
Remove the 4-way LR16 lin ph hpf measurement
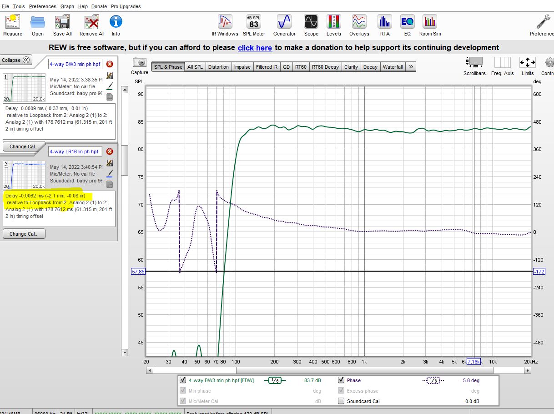click(110, 151)
